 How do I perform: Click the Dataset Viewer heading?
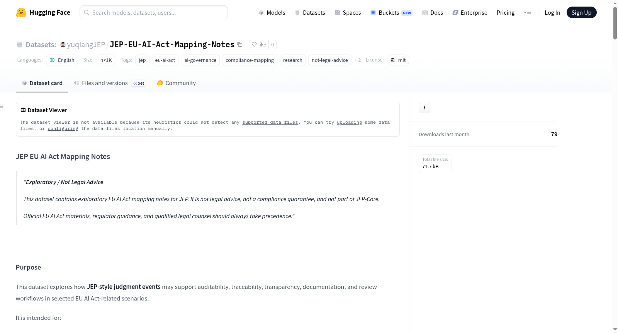coord(48,110)
